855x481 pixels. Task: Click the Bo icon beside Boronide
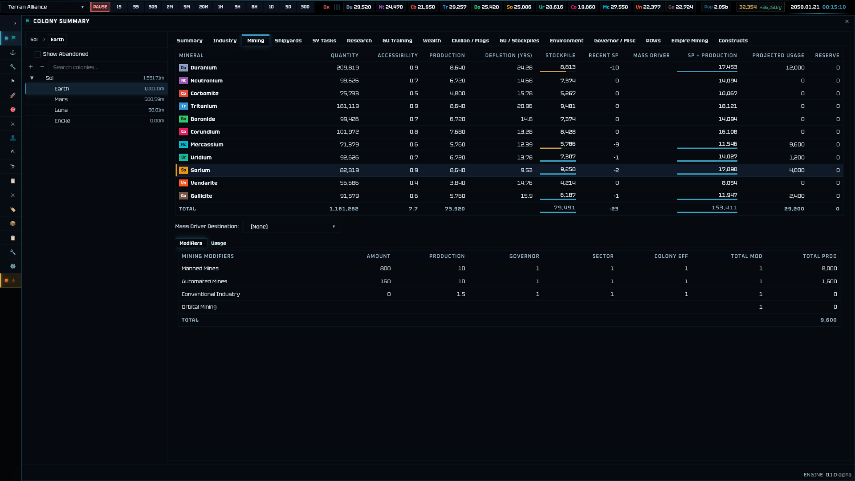click(183, 119)
